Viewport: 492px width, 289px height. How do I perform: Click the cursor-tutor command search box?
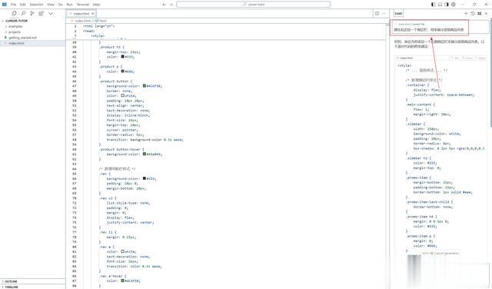[253, 5]
